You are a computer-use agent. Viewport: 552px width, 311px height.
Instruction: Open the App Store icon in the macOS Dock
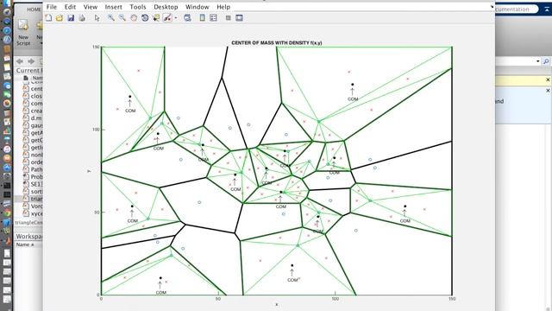click(x=7, y=167)
